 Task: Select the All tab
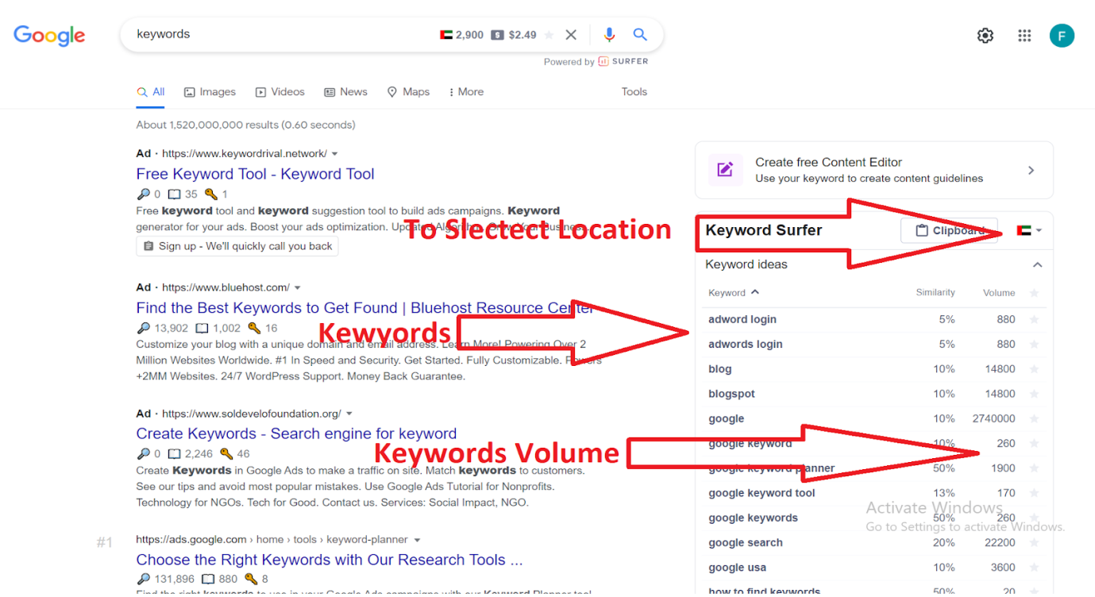(151, 92)
